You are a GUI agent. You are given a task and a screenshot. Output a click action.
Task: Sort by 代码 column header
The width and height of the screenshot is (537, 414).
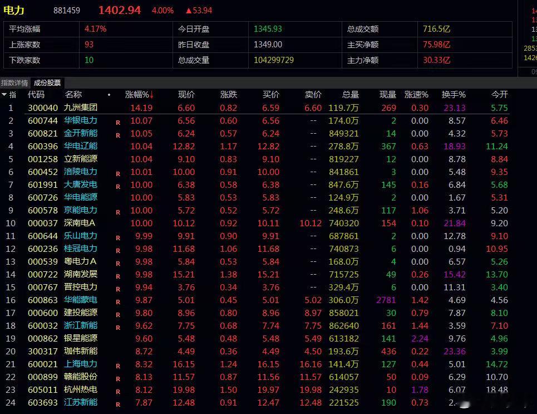click(36, 95)
